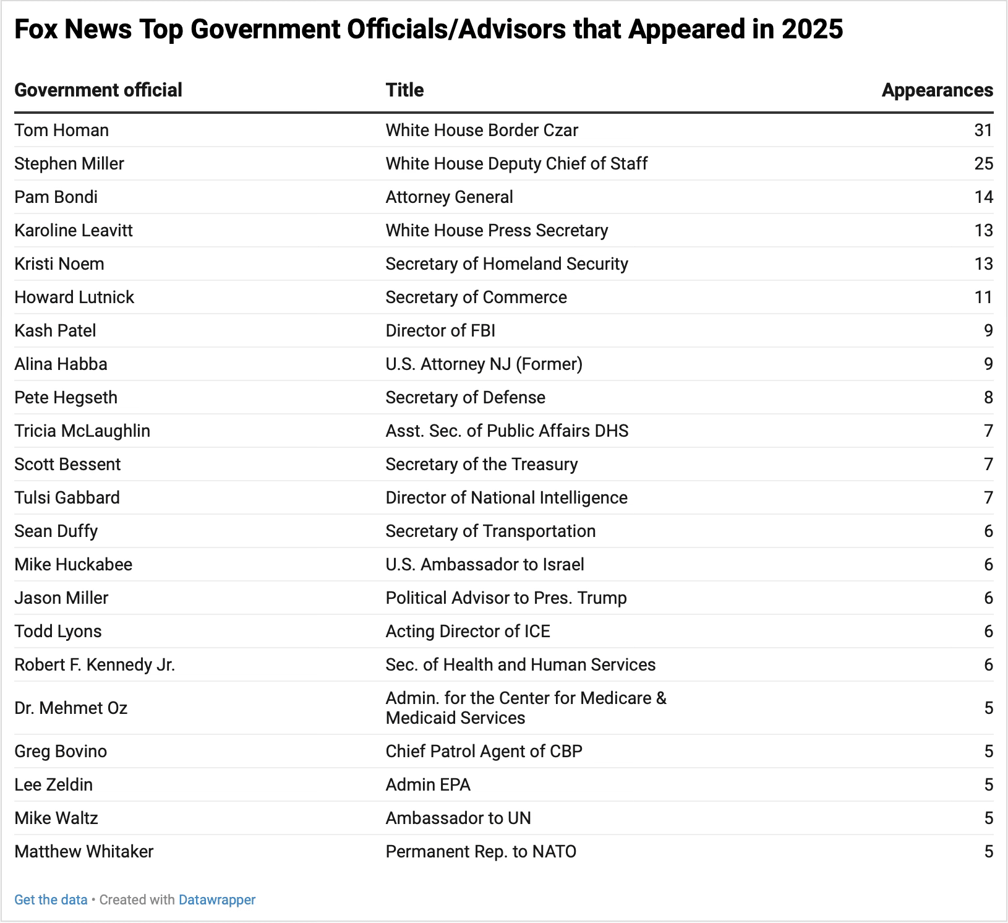
Task: Select the name 'Pam Bondi'
Action: (x=56, y=197)
